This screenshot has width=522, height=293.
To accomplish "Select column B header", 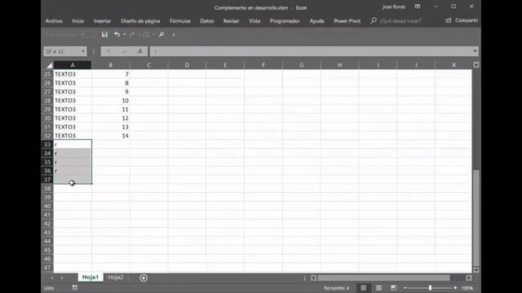I will [x=111, y=65].
